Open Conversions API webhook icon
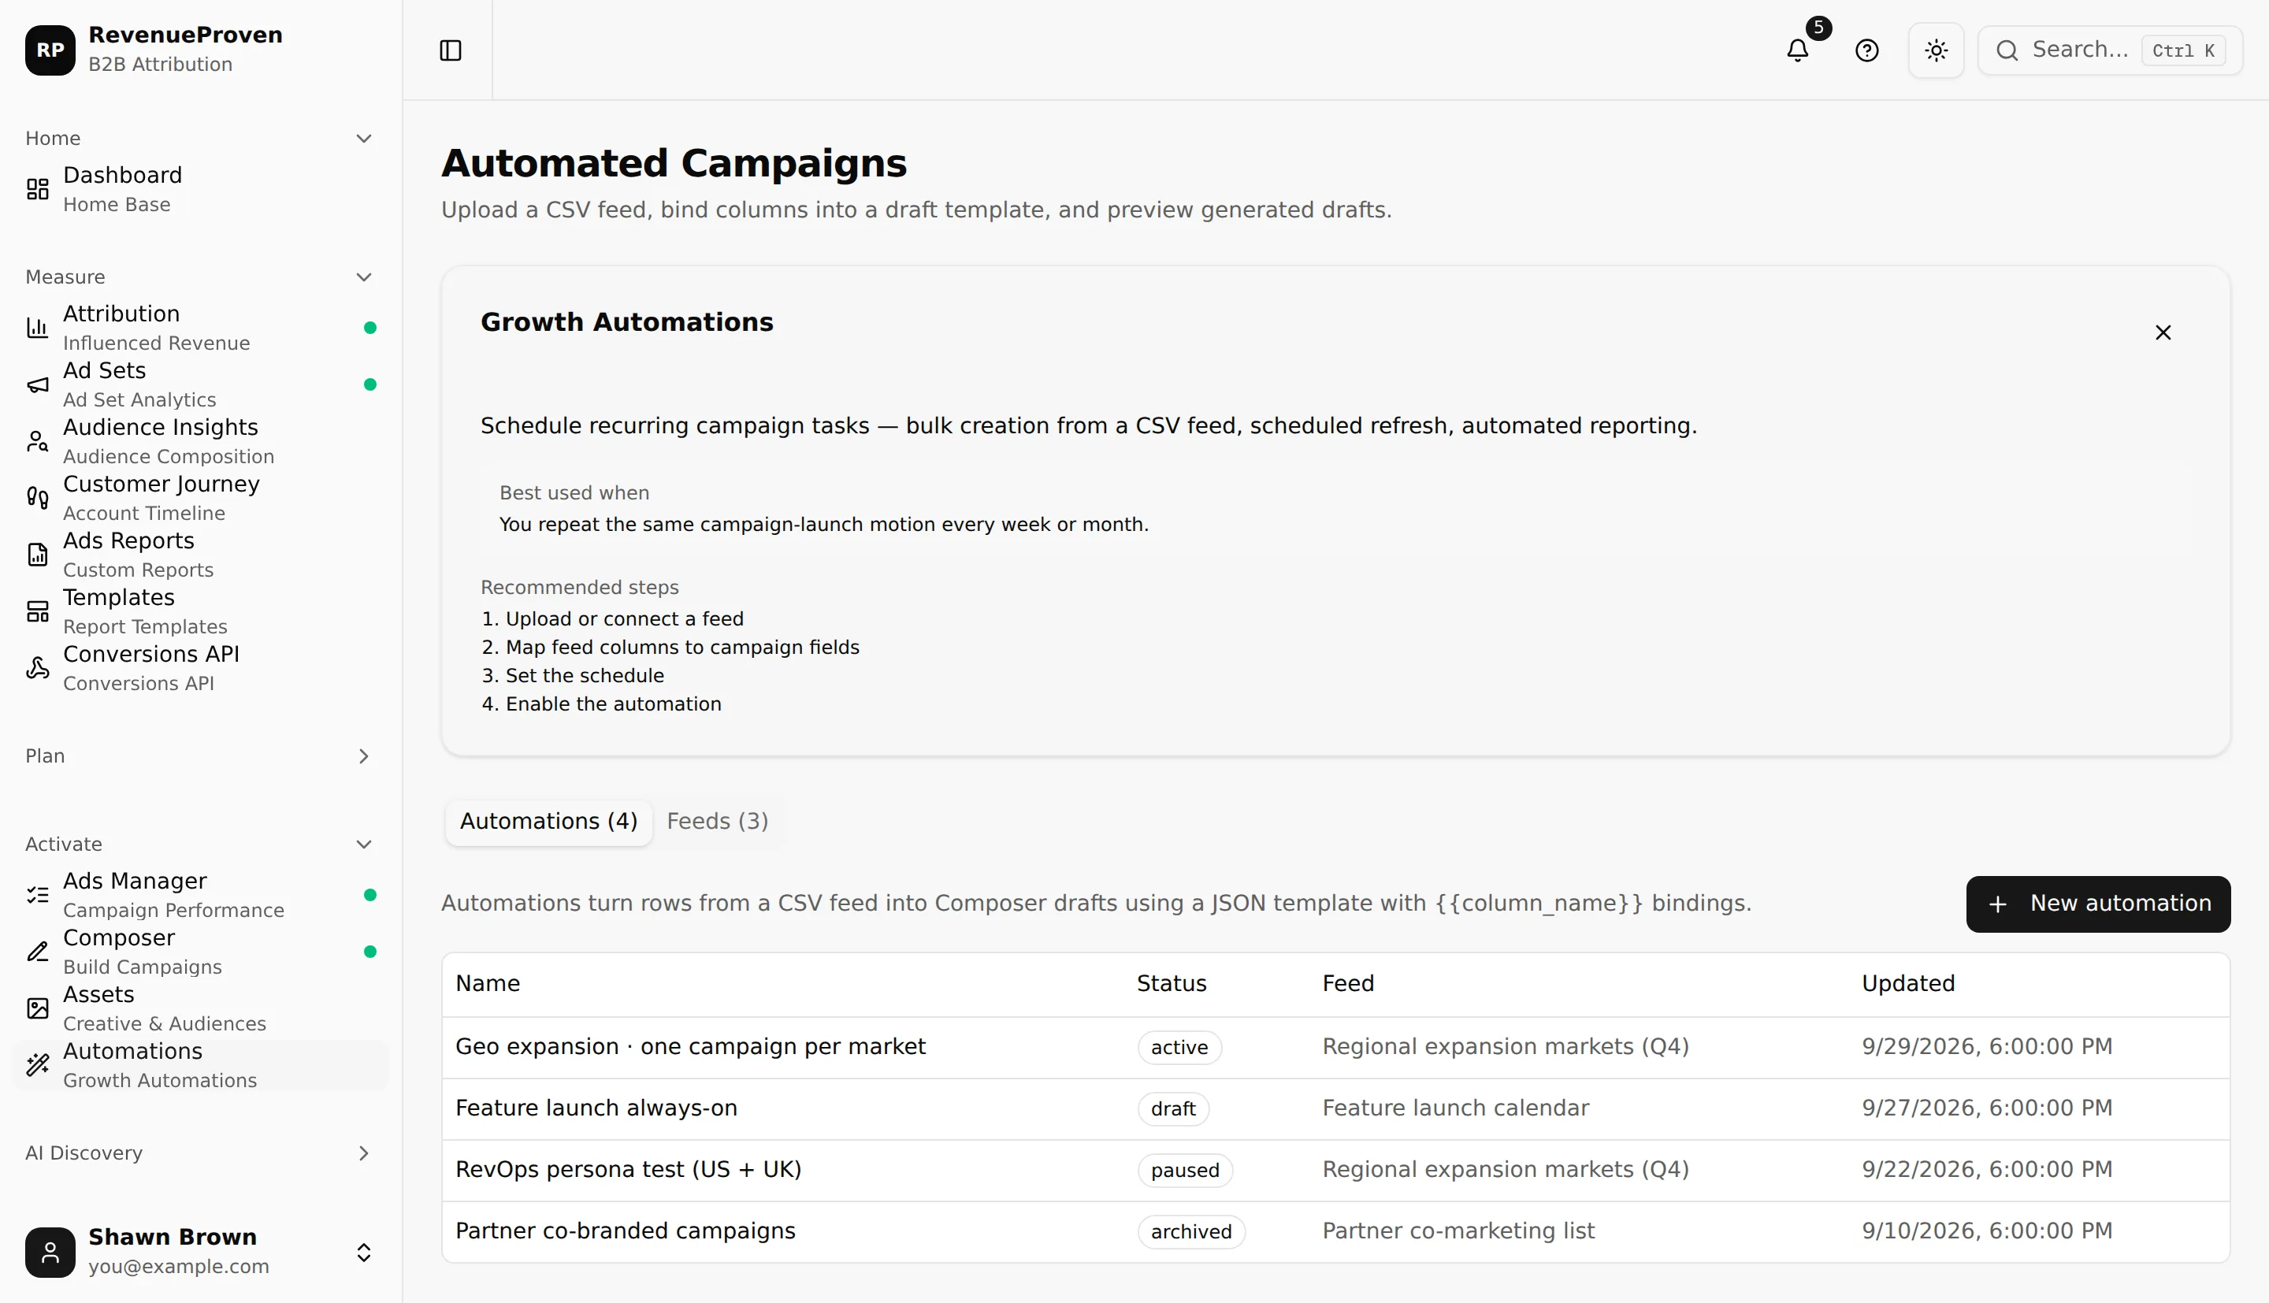The image size is (2269, 1303). [x=38, y=667]
